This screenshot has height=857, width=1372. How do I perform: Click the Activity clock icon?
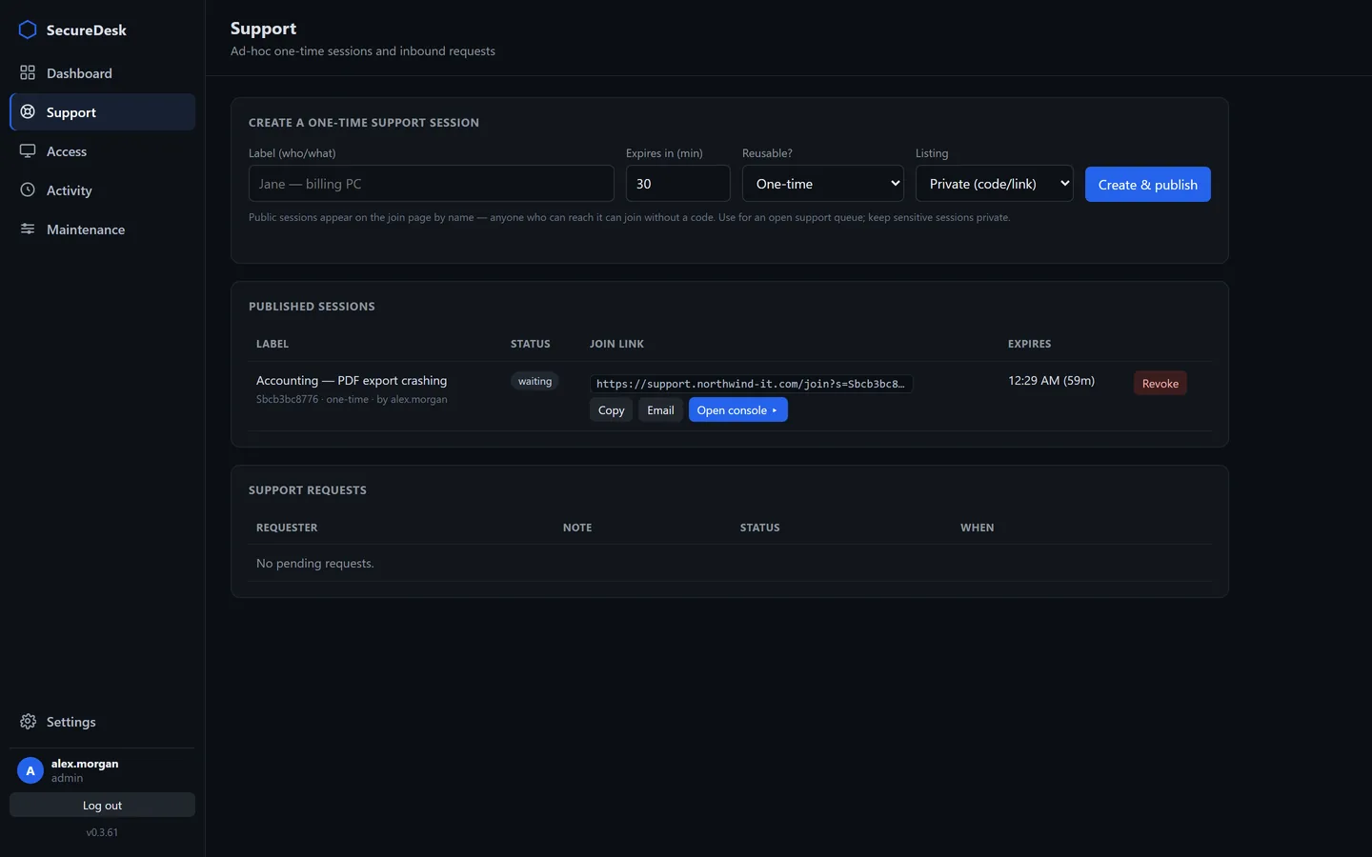click(28, 189)
